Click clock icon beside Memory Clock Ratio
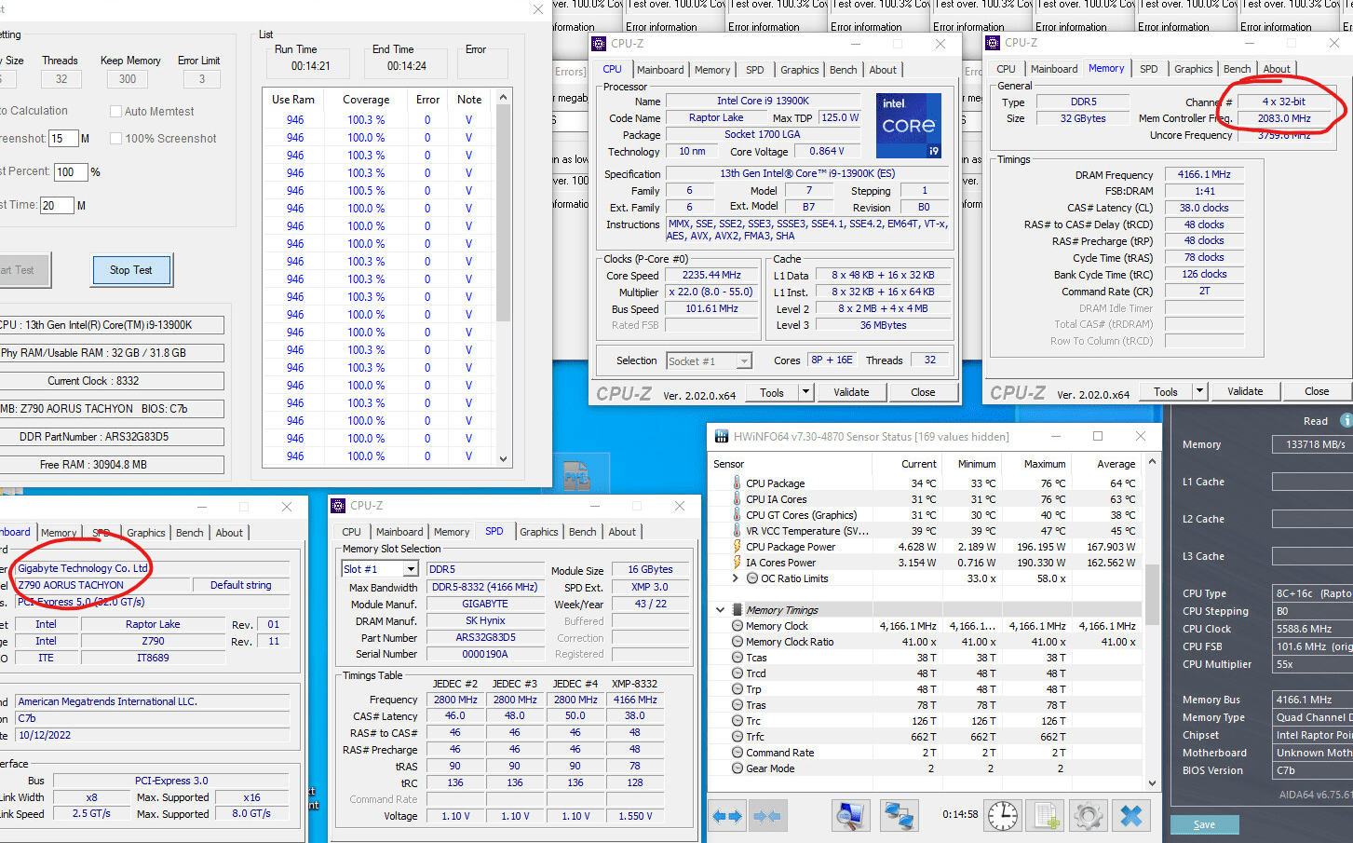Viewport: 1353px width, 843px height. 737,642
